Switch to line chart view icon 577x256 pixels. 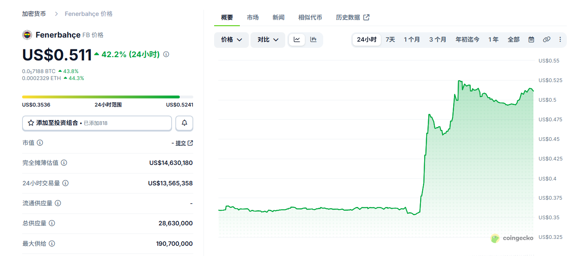point(297,40)
